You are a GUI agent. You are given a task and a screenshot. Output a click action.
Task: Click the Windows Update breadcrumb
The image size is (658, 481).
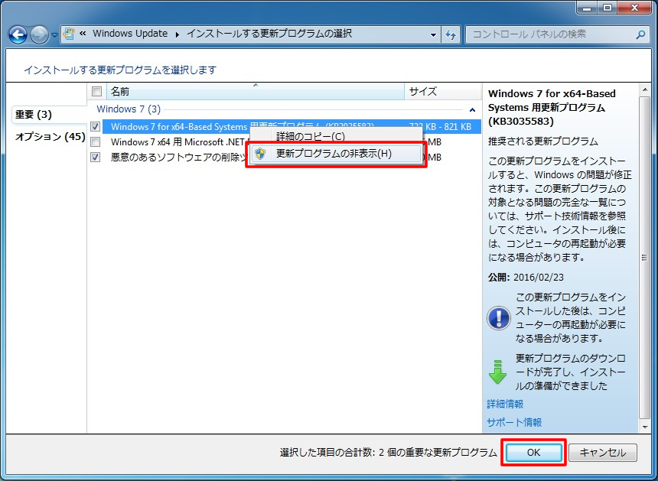130,34
